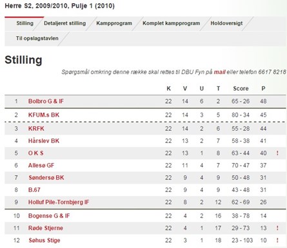Click the Allesø GF team link
The height and width of the screenshot is (248, 287).
pos(41,166)
